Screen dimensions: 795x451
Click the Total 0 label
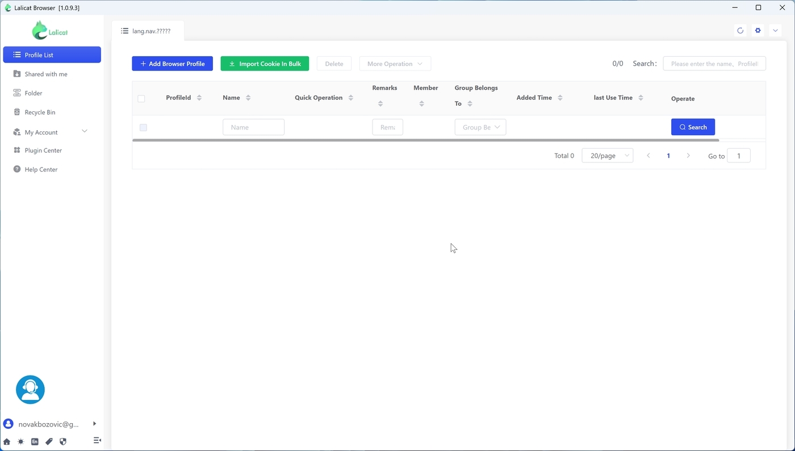coord(564,156)
